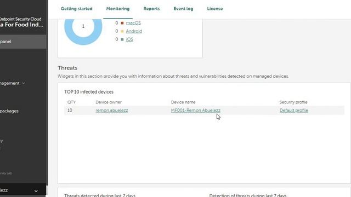351x197 pixels.
Task: Open the Getting started tab
Action: [77, 9]
